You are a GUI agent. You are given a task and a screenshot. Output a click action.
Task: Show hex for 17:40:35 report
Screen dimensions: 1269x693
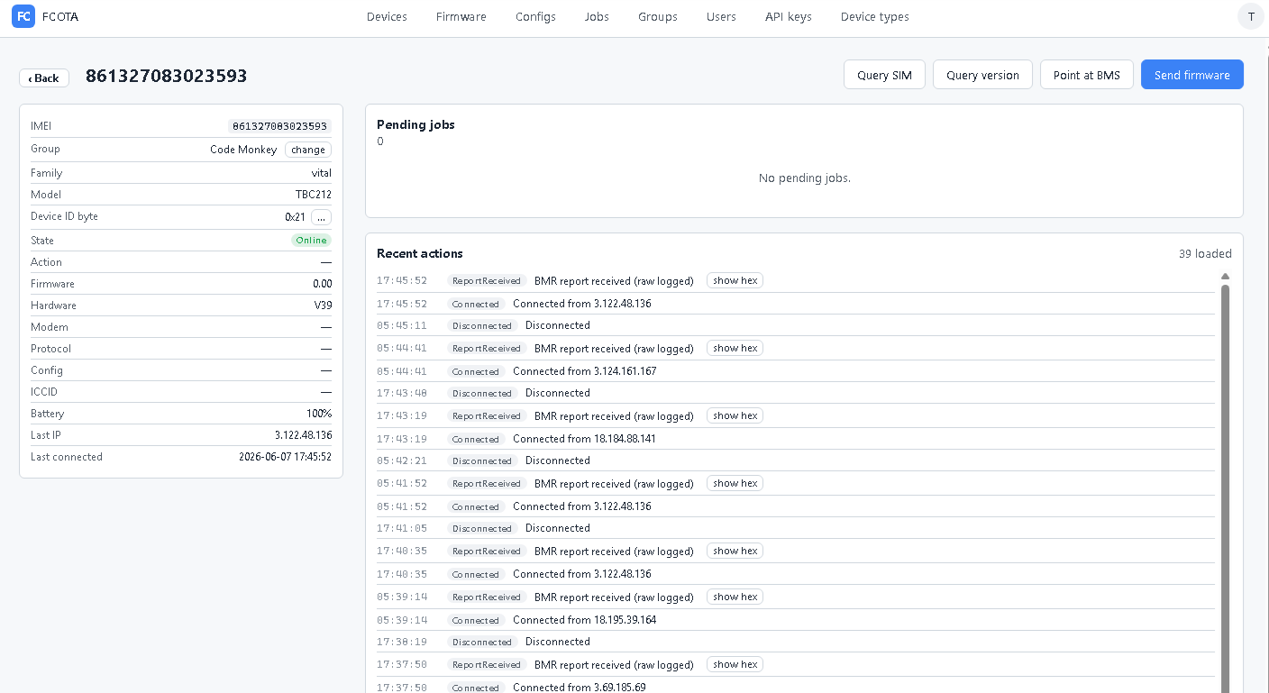point(735,551)
